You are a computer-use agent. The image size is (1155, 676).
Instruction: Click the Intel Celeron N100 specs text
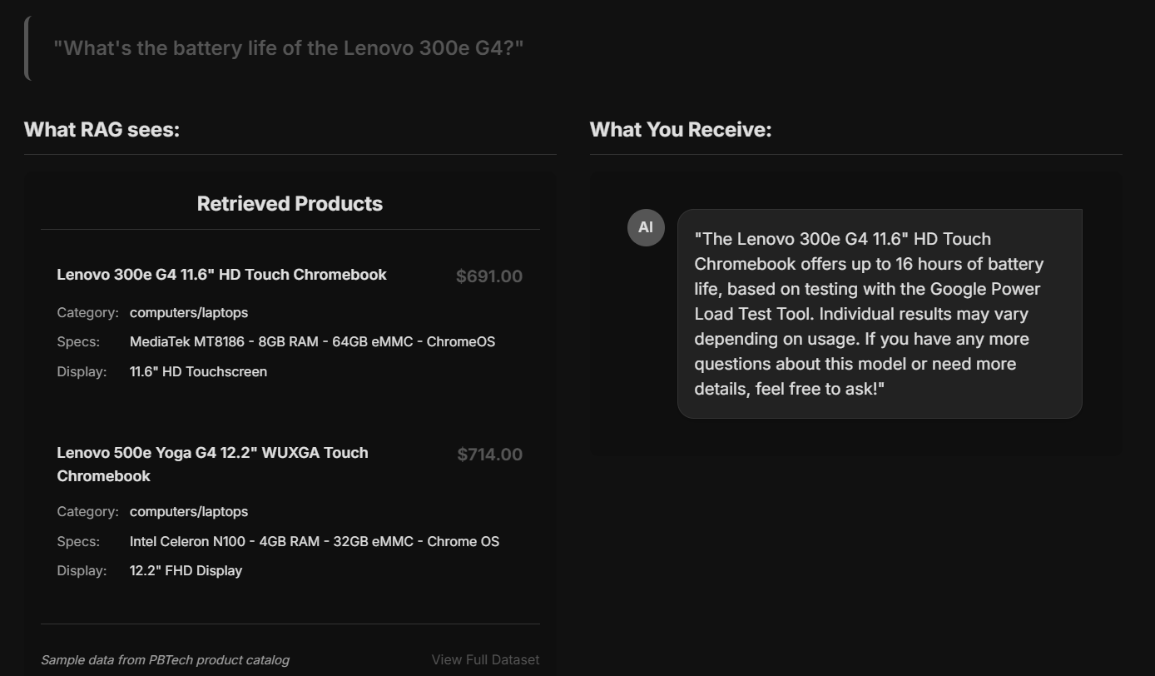pos(315,542)
